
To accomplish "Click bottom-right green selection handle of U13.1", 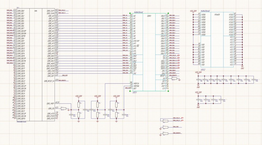I will pyautogui.click(x=168, y=91).
